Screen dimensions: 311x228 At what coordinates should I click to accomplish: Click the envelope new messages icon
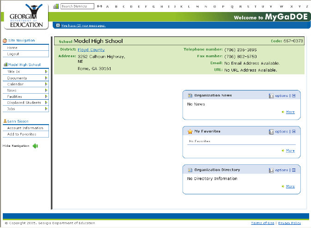[58, 25]
